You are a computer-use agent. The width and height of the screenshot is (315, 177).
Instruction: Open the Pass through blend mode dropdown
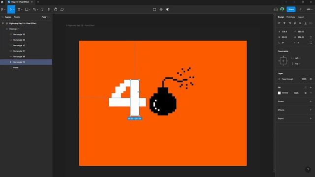click(288, 79)
